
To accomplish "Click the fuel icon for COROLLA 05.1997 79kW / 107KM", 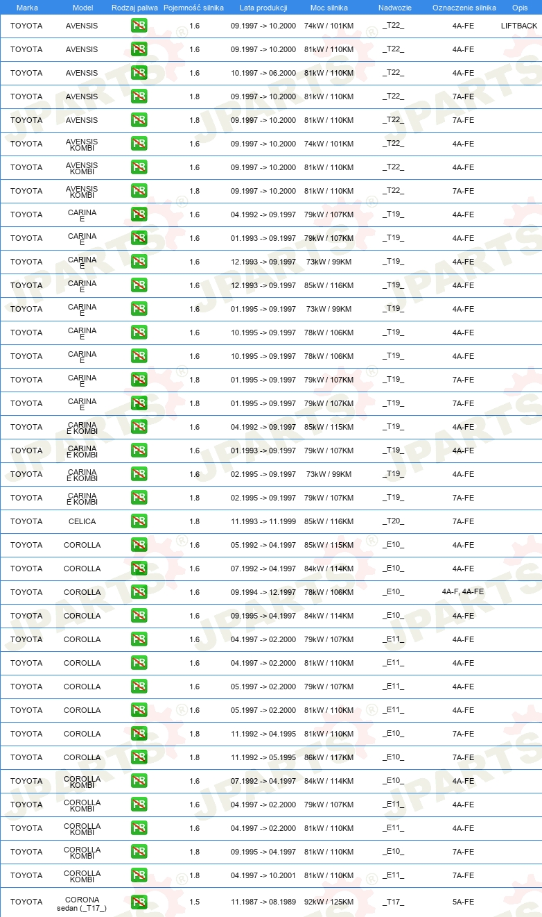I will (139, 687).
